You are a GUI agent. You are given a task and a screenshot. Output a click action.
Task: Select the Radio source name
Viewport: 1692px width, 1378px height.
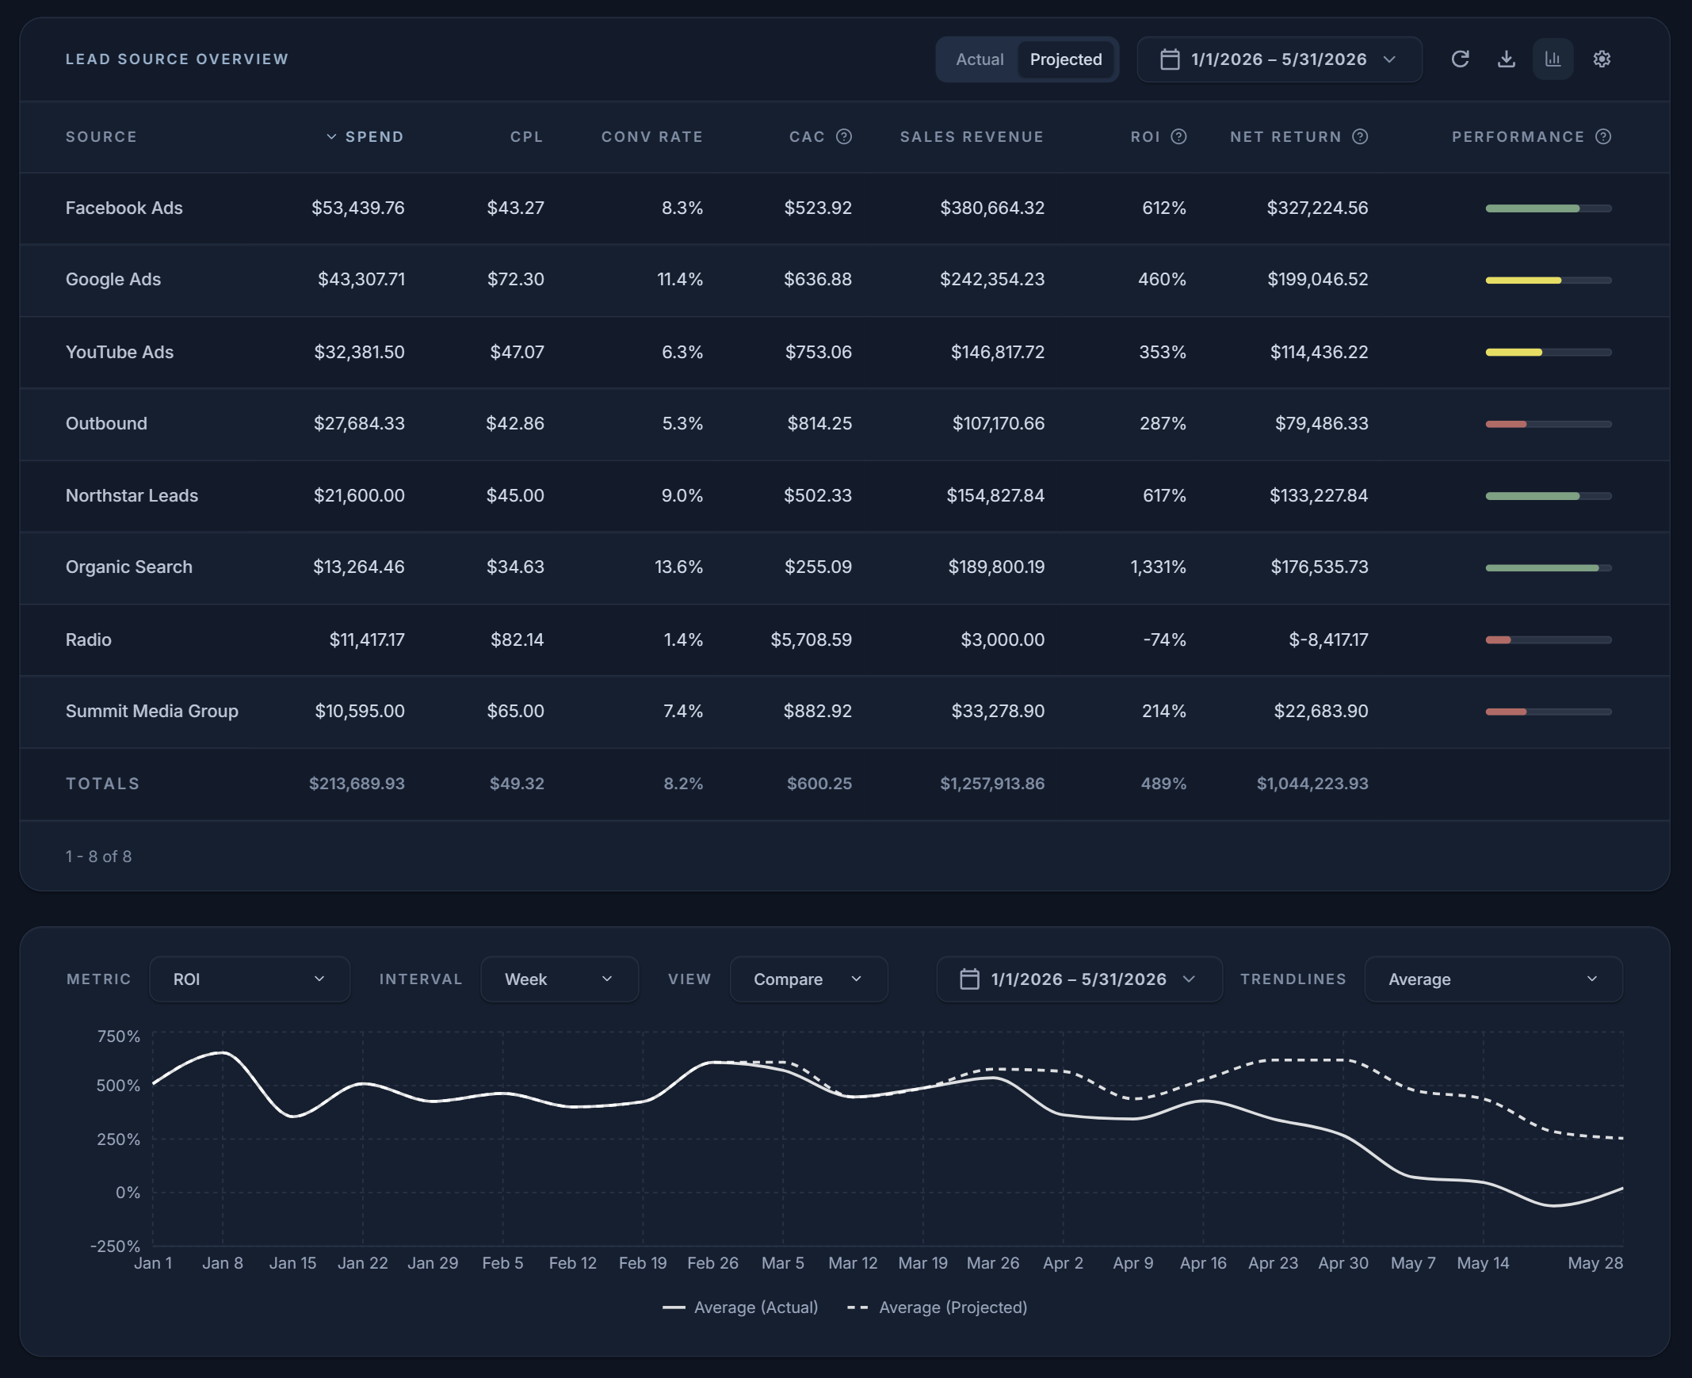[88, 639]
